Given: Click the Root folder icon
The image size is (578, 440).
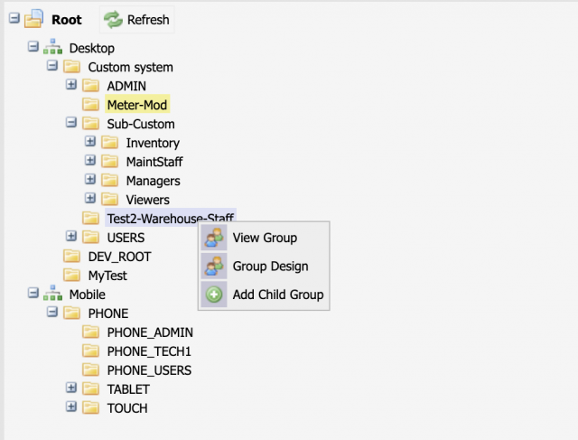Looking at the screenshot, I should pos(33,20).
